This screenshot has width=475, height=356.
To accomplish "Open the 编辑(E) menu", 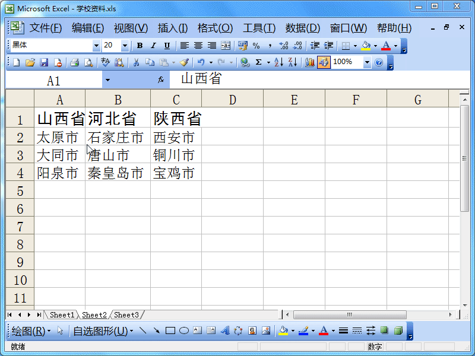I will coord(88,28).
